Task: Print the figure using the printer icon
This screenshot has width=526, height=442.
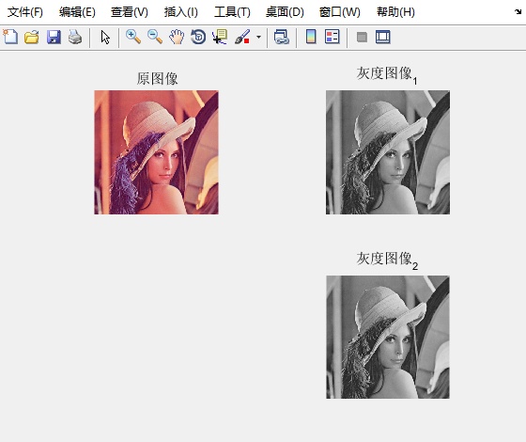Action: pos(75,37)
